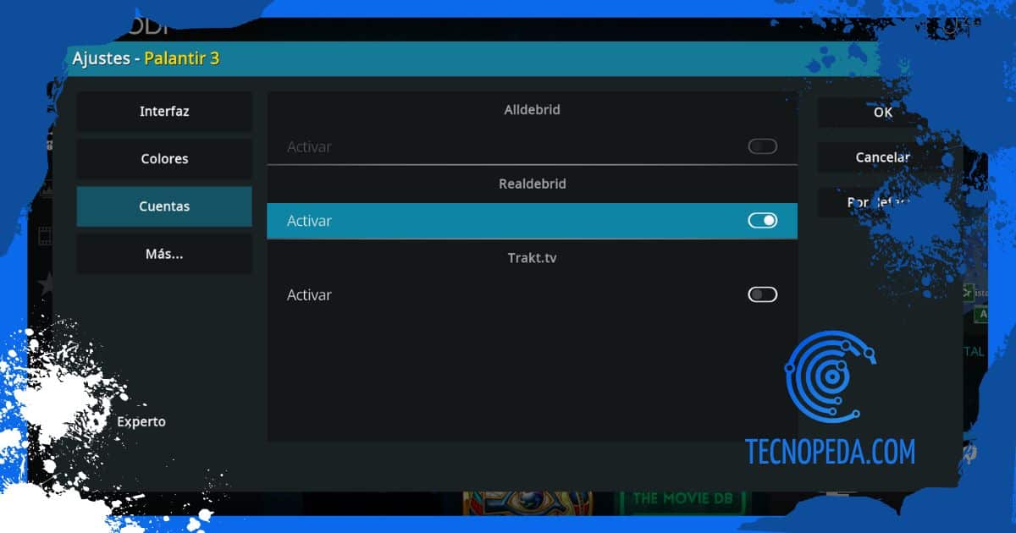Open the Más... settings category

tap(164, 254)
